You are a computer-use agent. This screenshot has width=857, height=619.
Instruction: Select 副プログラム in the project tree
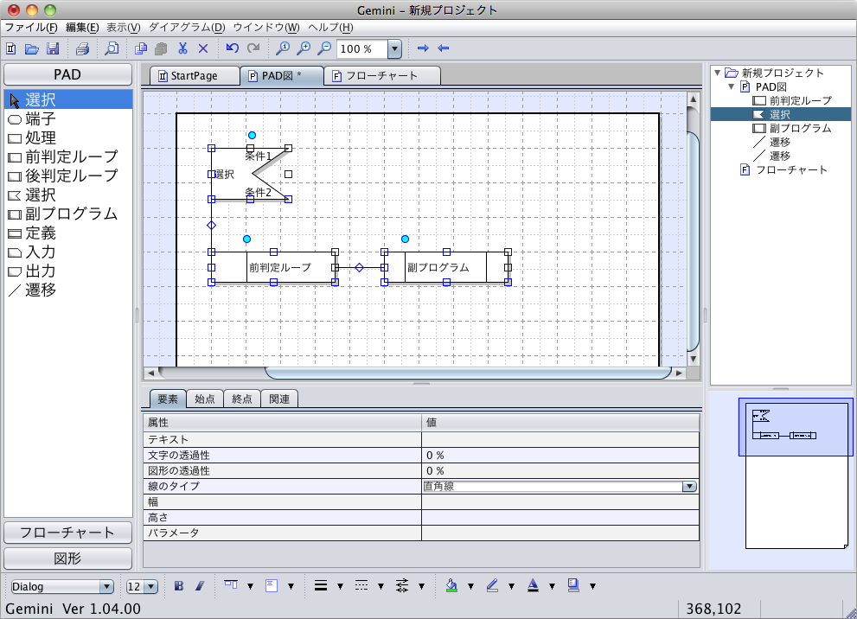coord(800,129)
